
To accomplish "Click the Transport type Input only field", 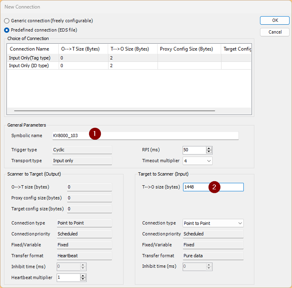I will coord(82,161).
